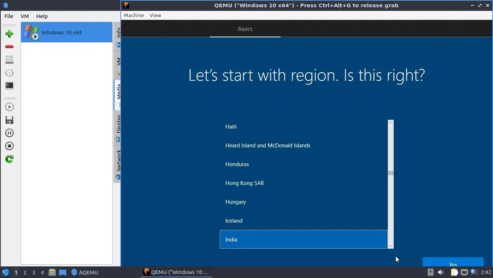Stop the VM with the stop icon
This screenshot has height=278, width=493.
[9, 146]
